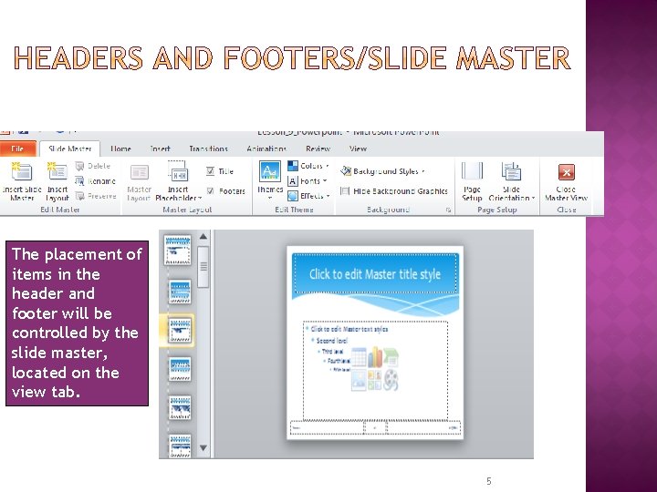The image size is (657, 492).
Task: Switch to the View tab
Action: tap(358, 149)
